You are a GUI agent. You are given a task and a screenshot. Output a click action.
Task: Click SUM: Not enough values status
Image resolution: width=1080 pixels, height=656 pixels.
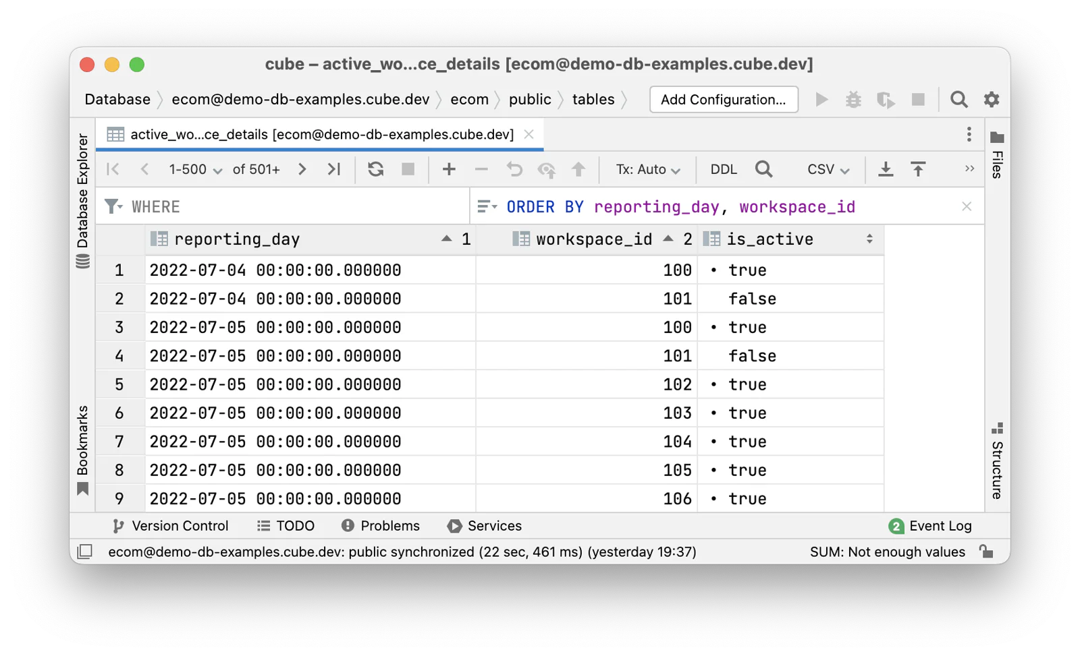pyautogui.click(x=888, y=551)
